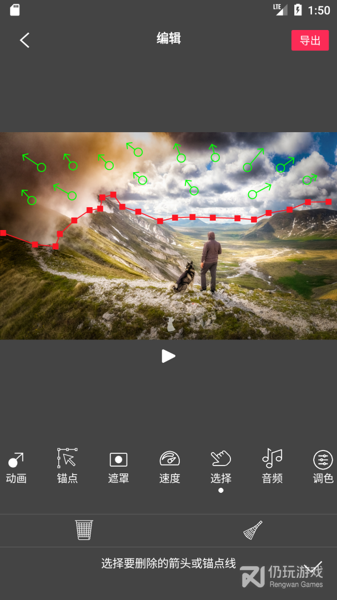Tap the trash bin delete icon
This screenshot has width=337, height=600.
click(x=84, y=530)
